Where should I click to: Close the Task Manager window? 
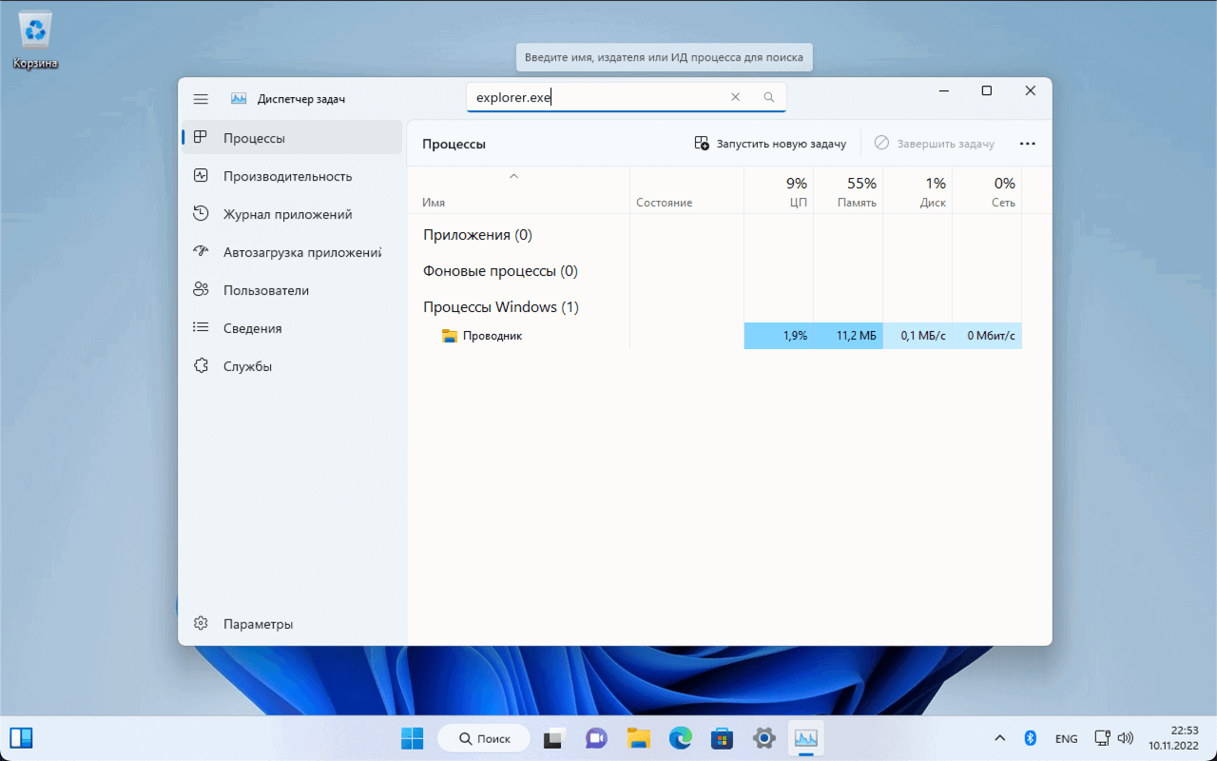[1031, 90]
